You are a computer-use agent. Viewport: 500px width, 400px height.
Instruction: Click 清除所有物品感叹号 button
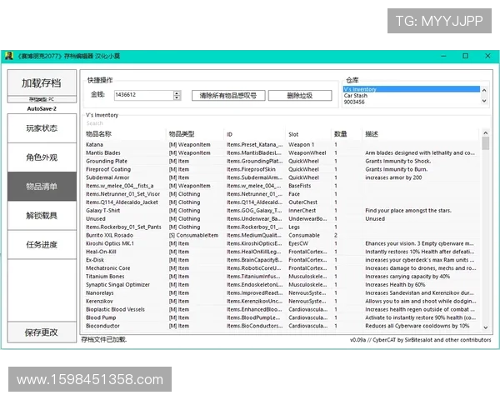(227, 96)
